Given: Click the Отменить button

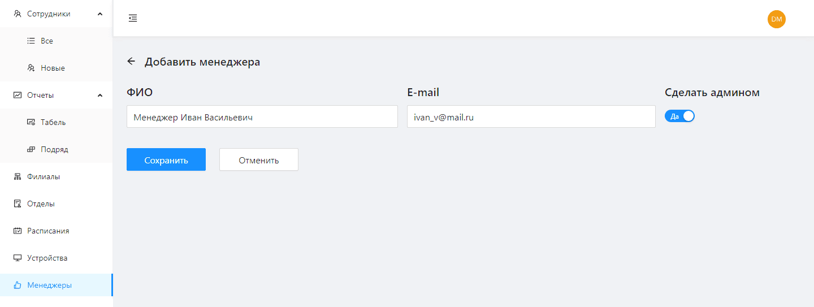Looking at the screenshot, I should point(259,159).
